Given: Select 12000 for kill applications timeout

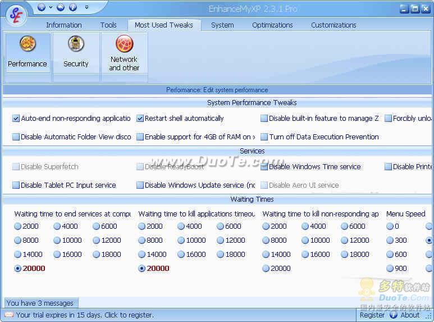Looking at the screenshot, I should click(220, 241).
